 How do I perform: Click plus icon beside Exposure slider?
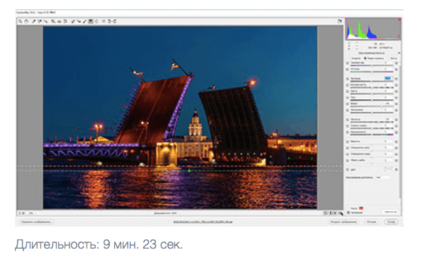396,79
